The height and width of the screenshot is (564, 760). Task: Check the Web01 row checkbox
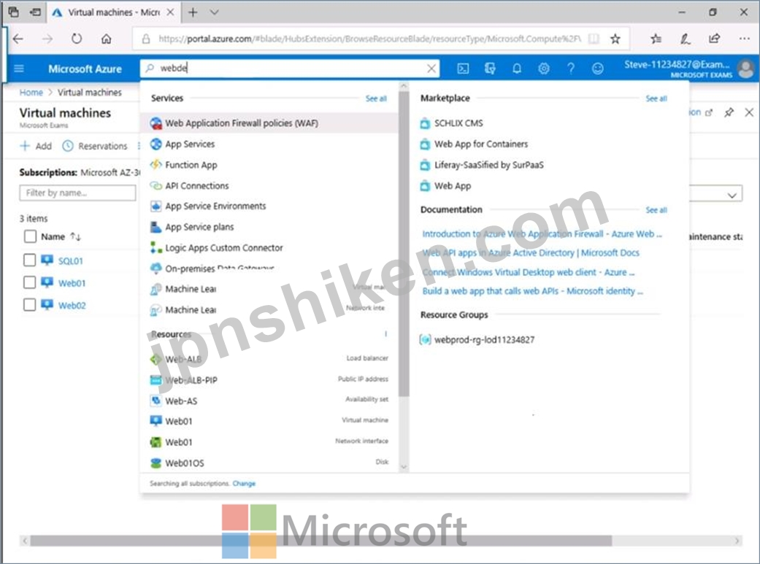click(x=29, y=282)
